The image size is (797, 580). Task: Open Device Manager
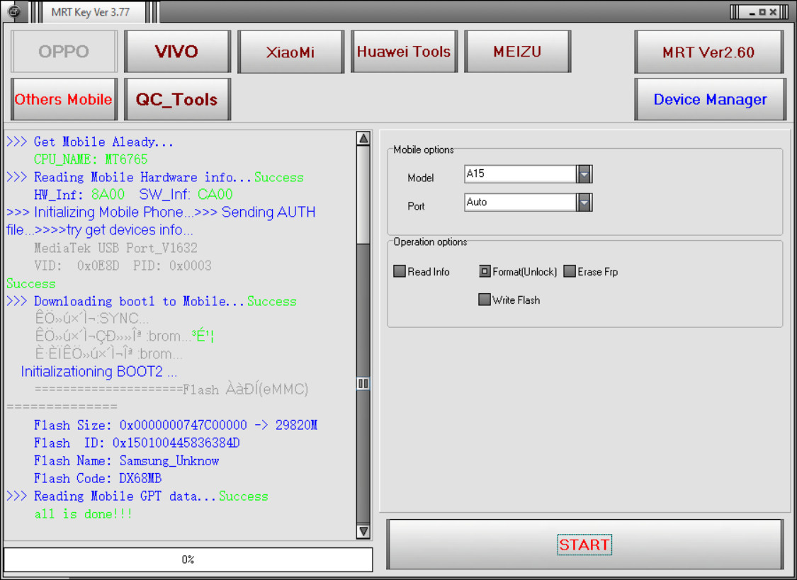(x=710, y=99)
